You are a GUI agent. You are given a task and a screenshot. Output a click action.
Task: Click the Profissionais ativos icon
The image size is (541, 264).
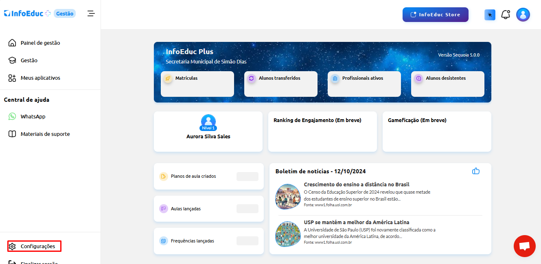click(335, 79)
